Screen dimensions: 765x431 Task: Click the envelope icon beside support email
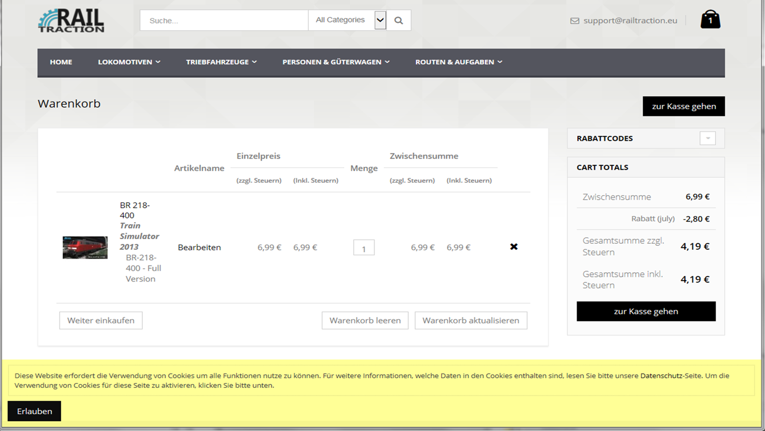[x=574, y=21]
